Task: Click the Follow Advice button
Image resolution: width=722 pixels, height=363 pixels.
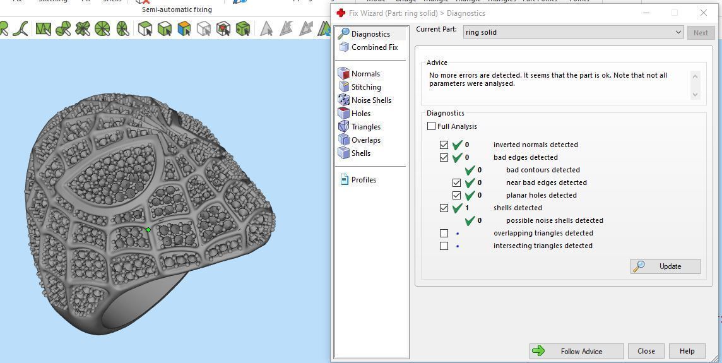Action: (576, 352)
